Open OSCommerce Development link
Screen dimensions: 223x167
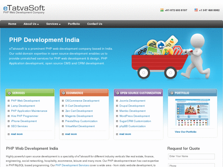pyautogui.click(x=82, y=101)
